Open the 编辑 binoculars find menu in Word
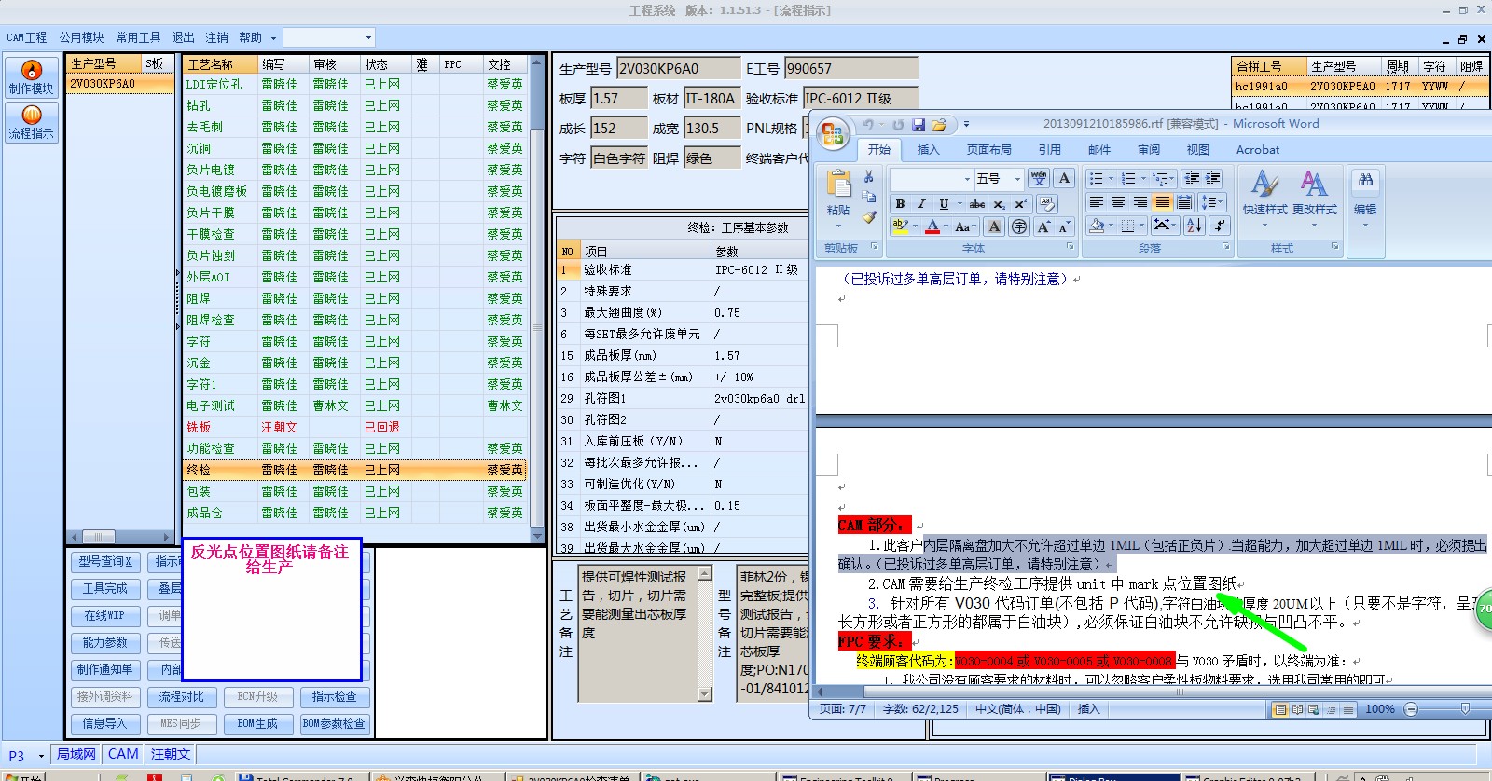Image resolution: width=1492 pixels, height=781 pixels. click(1365, 199)
